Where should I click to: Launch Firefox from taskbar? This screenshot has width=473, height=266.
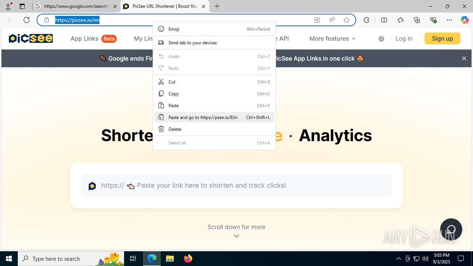tap(188, 259)
